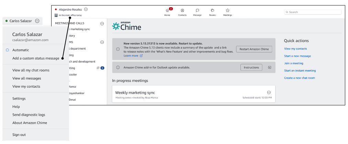348x144 pixels.
Task: Click Start a new message quick action
Action: (x=298, y=56)
